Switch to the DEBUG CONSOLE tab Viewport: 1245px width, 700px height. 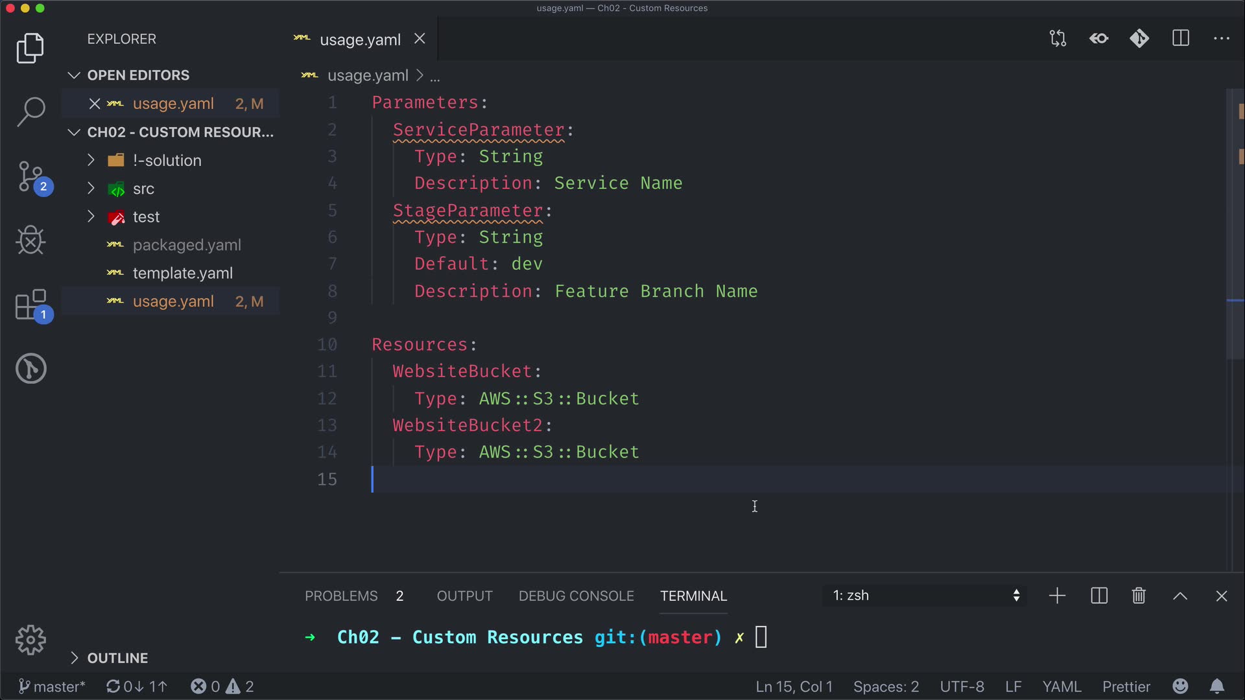coord(576,596)
